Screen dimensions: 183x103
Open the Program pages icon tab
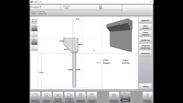[x=81, y=97]
